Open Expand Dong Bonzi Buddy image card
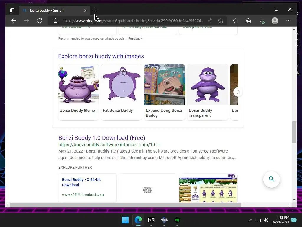Image resolution: width=302 pixels, height=227 pixels. tap(165, 92)
